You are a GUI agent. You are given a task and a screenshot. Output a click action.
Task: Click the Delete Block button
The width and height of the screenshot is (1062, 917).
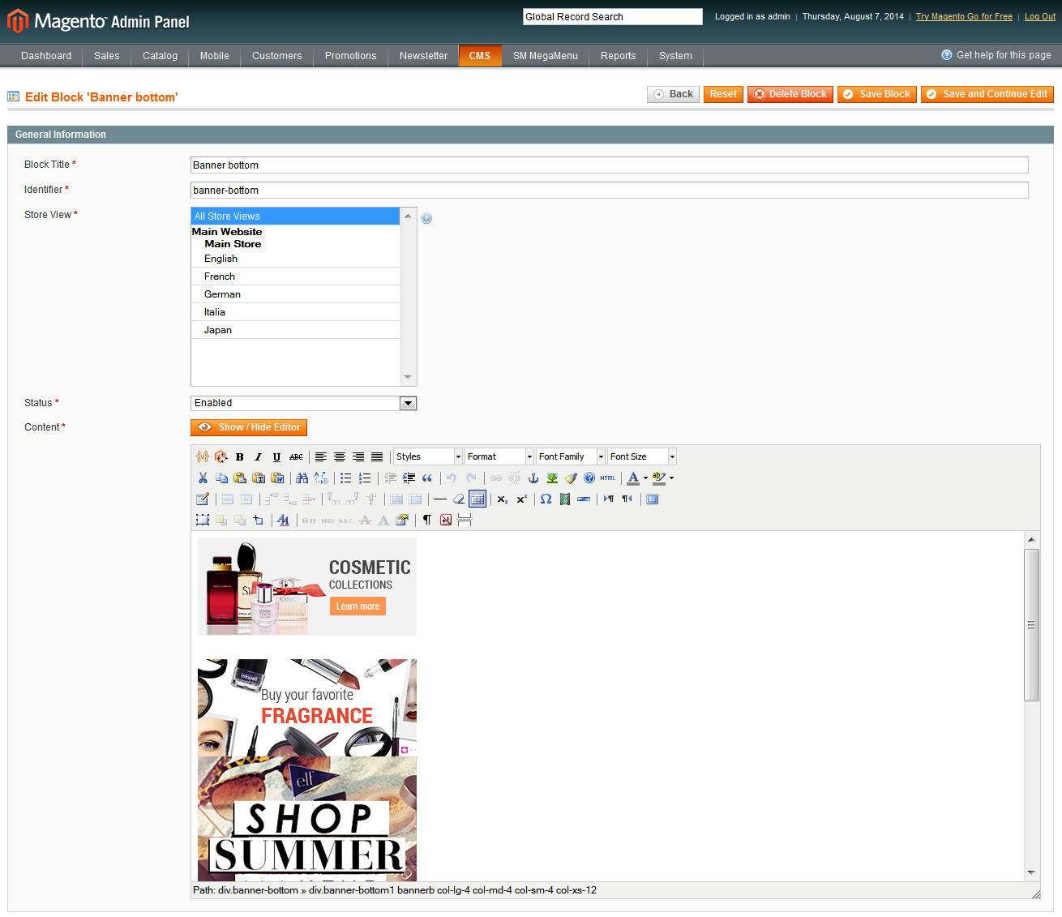[x=790, y=94]
